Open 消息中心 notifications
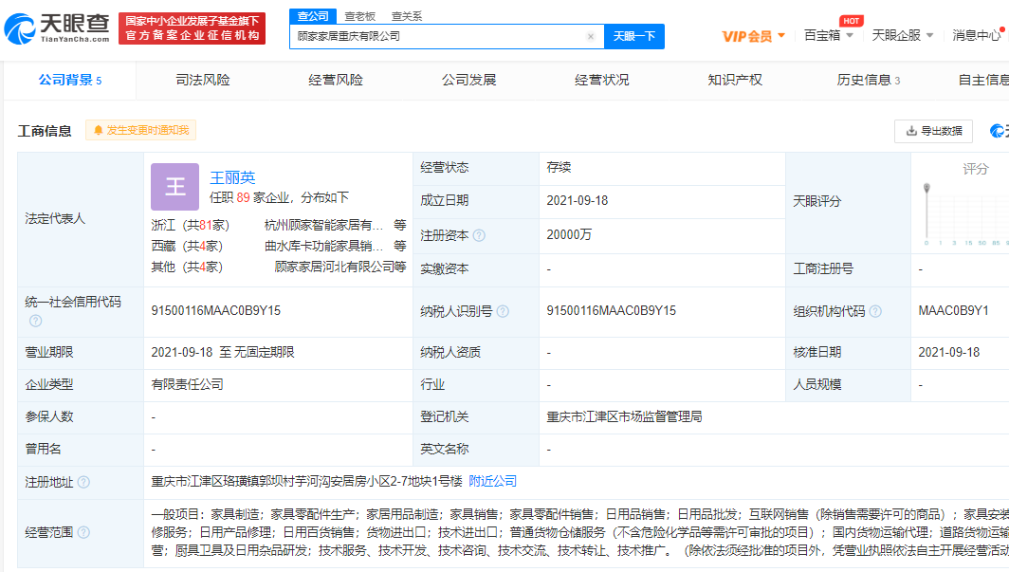This screenshot has width=1009, height=572. 977,35
